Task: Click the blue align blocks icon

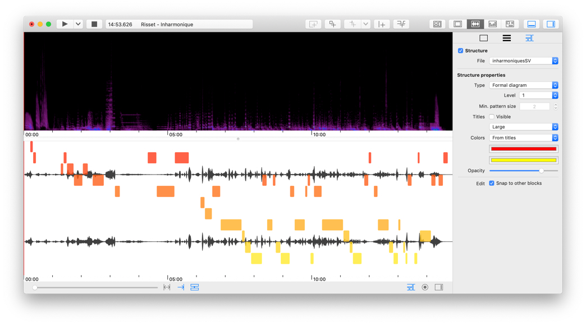Action: click(x=195, y=287)
